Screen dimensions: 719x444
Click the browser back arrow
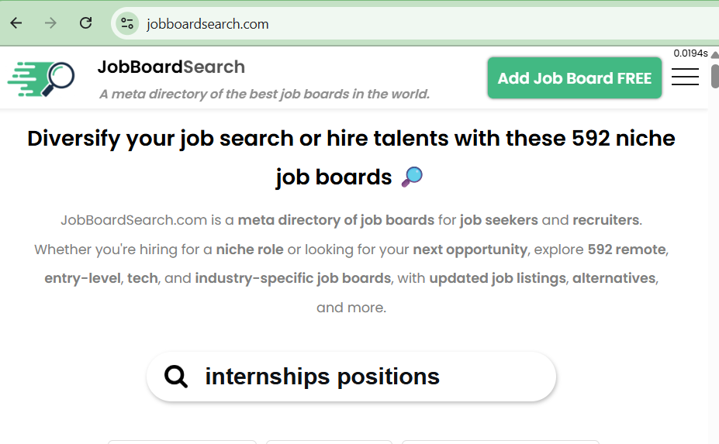[16, 23]
